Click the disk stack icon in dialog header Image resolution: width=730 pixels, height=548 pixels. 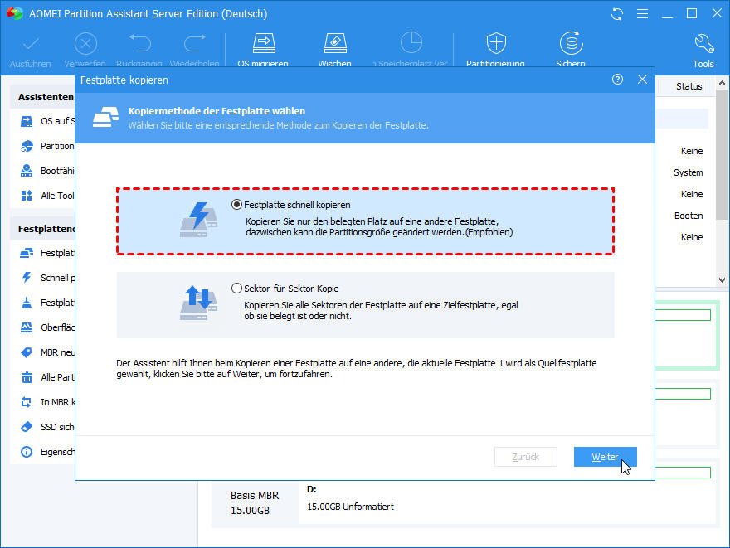point(105,117)
